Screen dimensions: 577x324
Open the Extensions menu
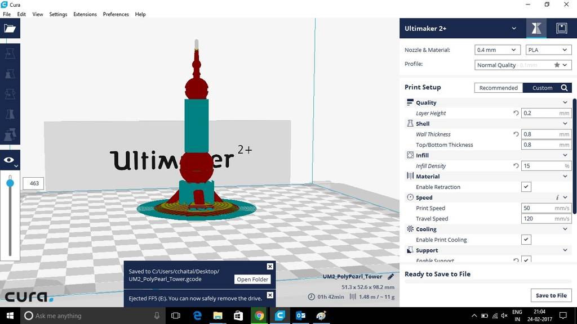[85, 14]
